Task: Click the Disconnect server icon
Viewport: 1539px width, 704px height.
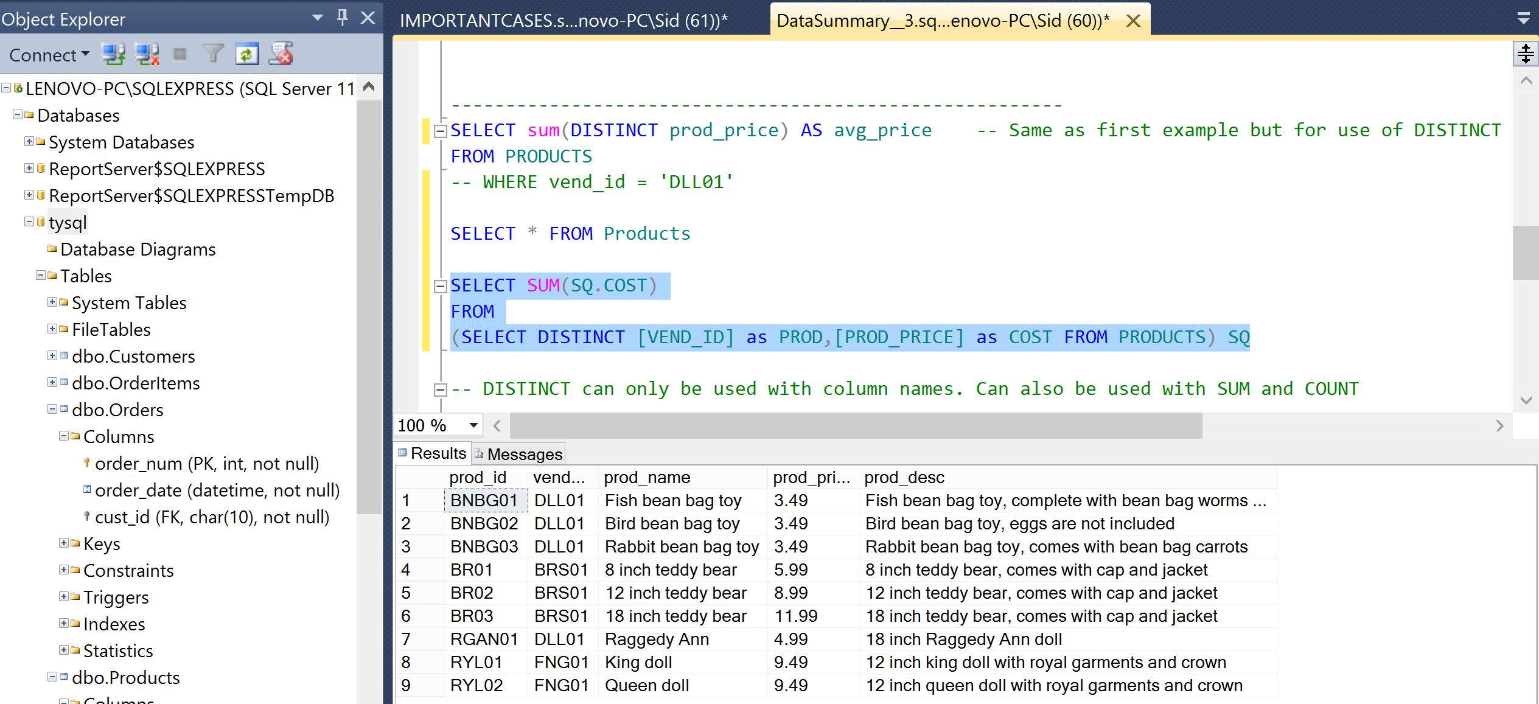Action: tap(147, 54)
